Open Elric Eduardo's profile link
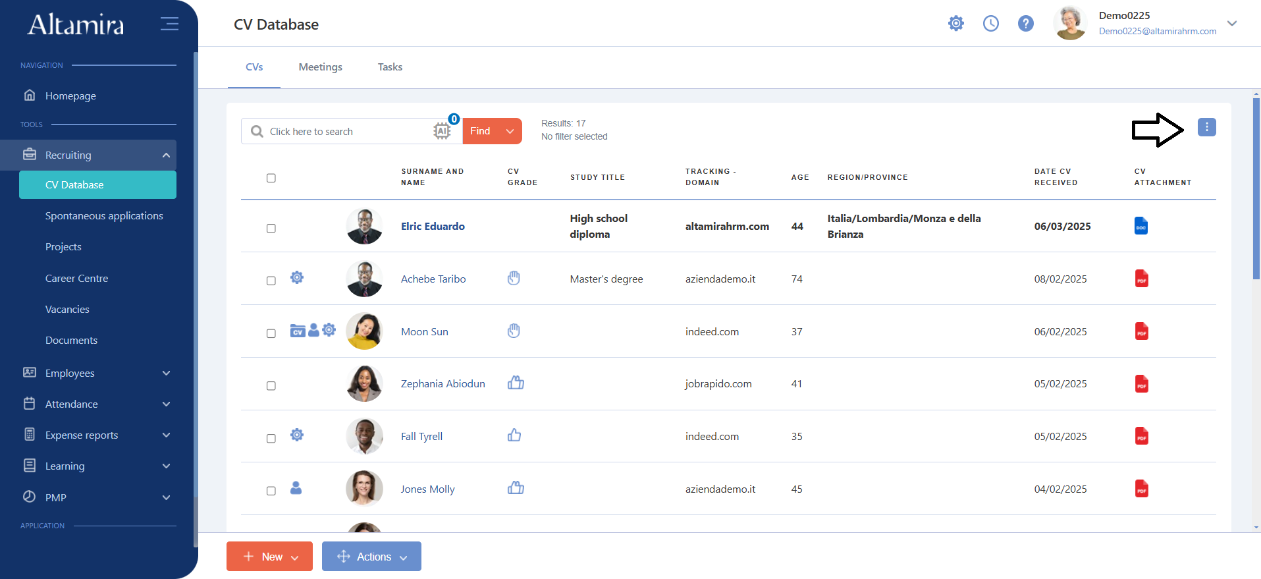Viewport: 1261px width, 579px height. pos(433,226)
